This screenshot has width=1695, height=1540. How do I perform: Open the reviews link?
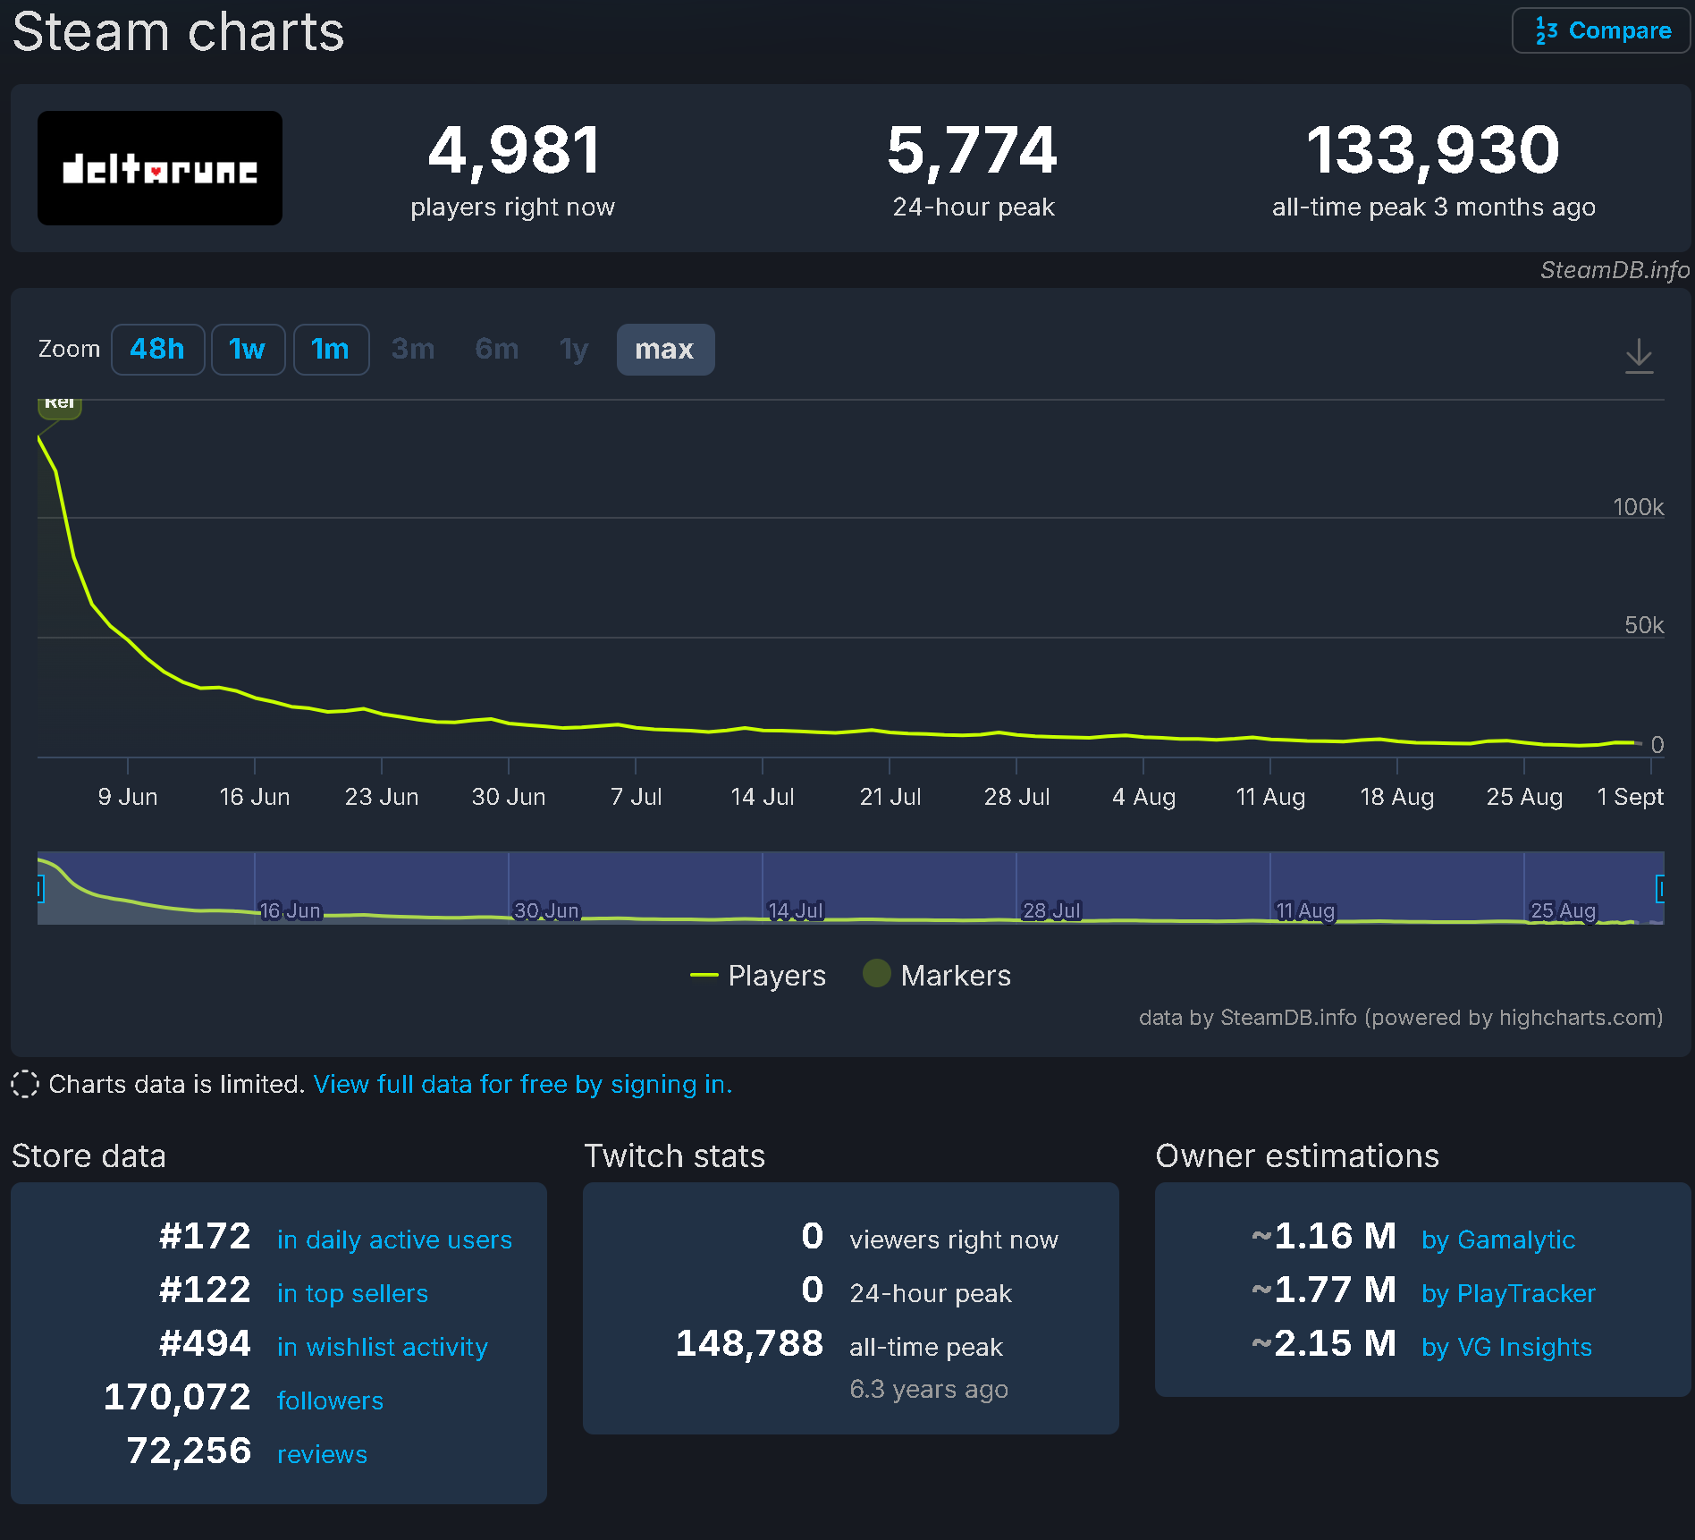[322, 1454]
